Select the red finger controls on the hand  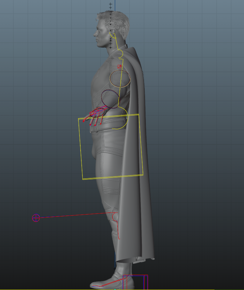point(95,116)
